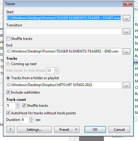
Task: Browse for the End file
Action: pyautogui.click(x=126, y=52)
